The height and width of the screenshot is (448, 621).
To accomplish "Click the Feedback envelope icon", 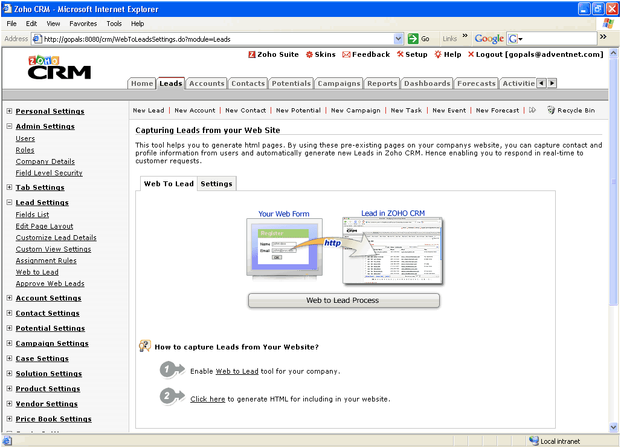I will point(347,54).
